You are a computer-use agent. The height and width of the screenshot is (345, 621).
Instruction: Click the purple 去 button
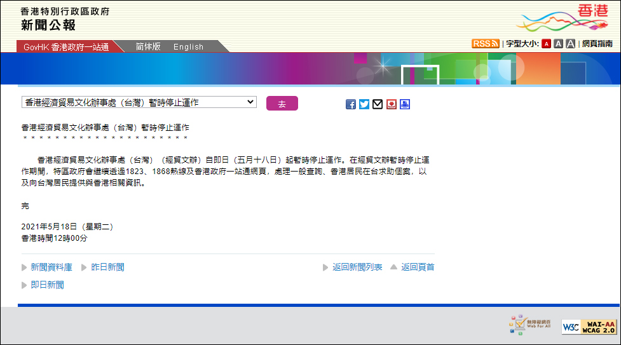pyautogui.click(x=282, y=104)
